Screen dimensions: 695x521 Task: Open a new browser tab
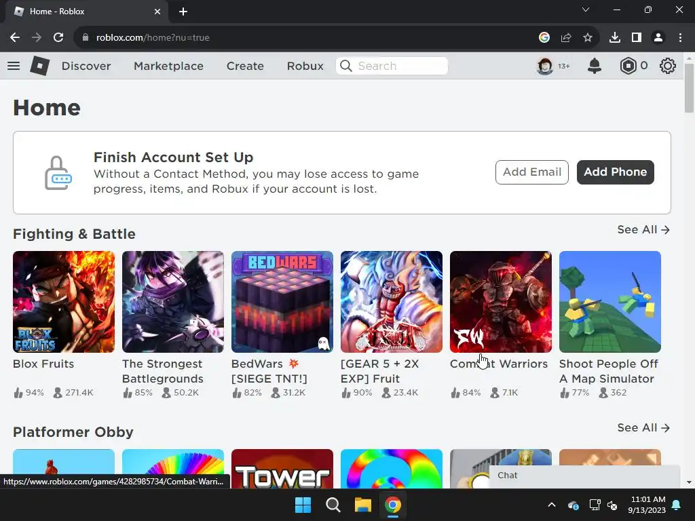(183, 12)
